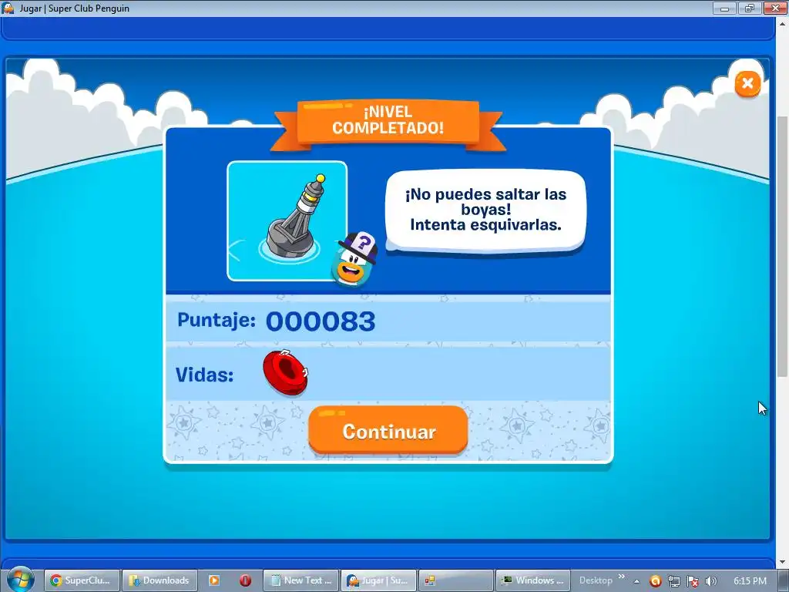Click the vertical page scrollbar thumb
This screenshot has height=592, width=789.
(x=782, y=246)
